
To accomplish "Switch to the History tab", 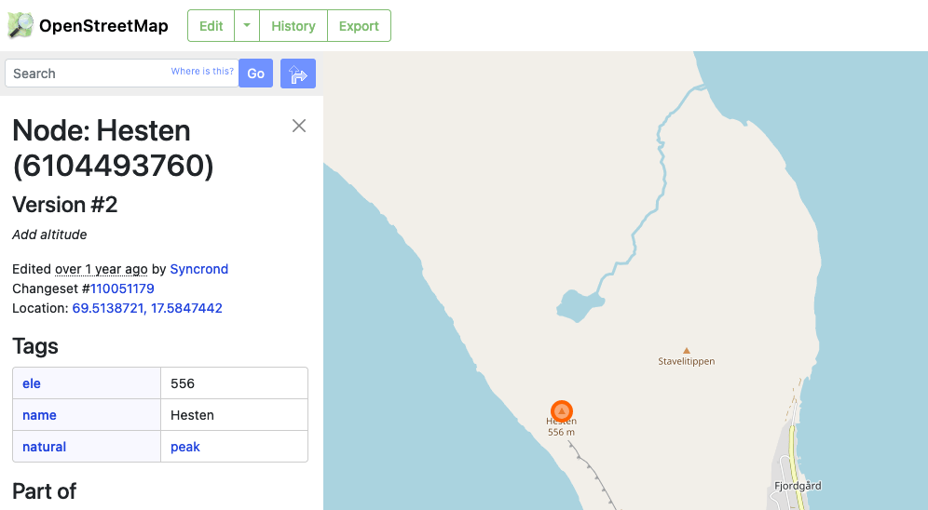I will pyautogui.click(x=293, y=26).
